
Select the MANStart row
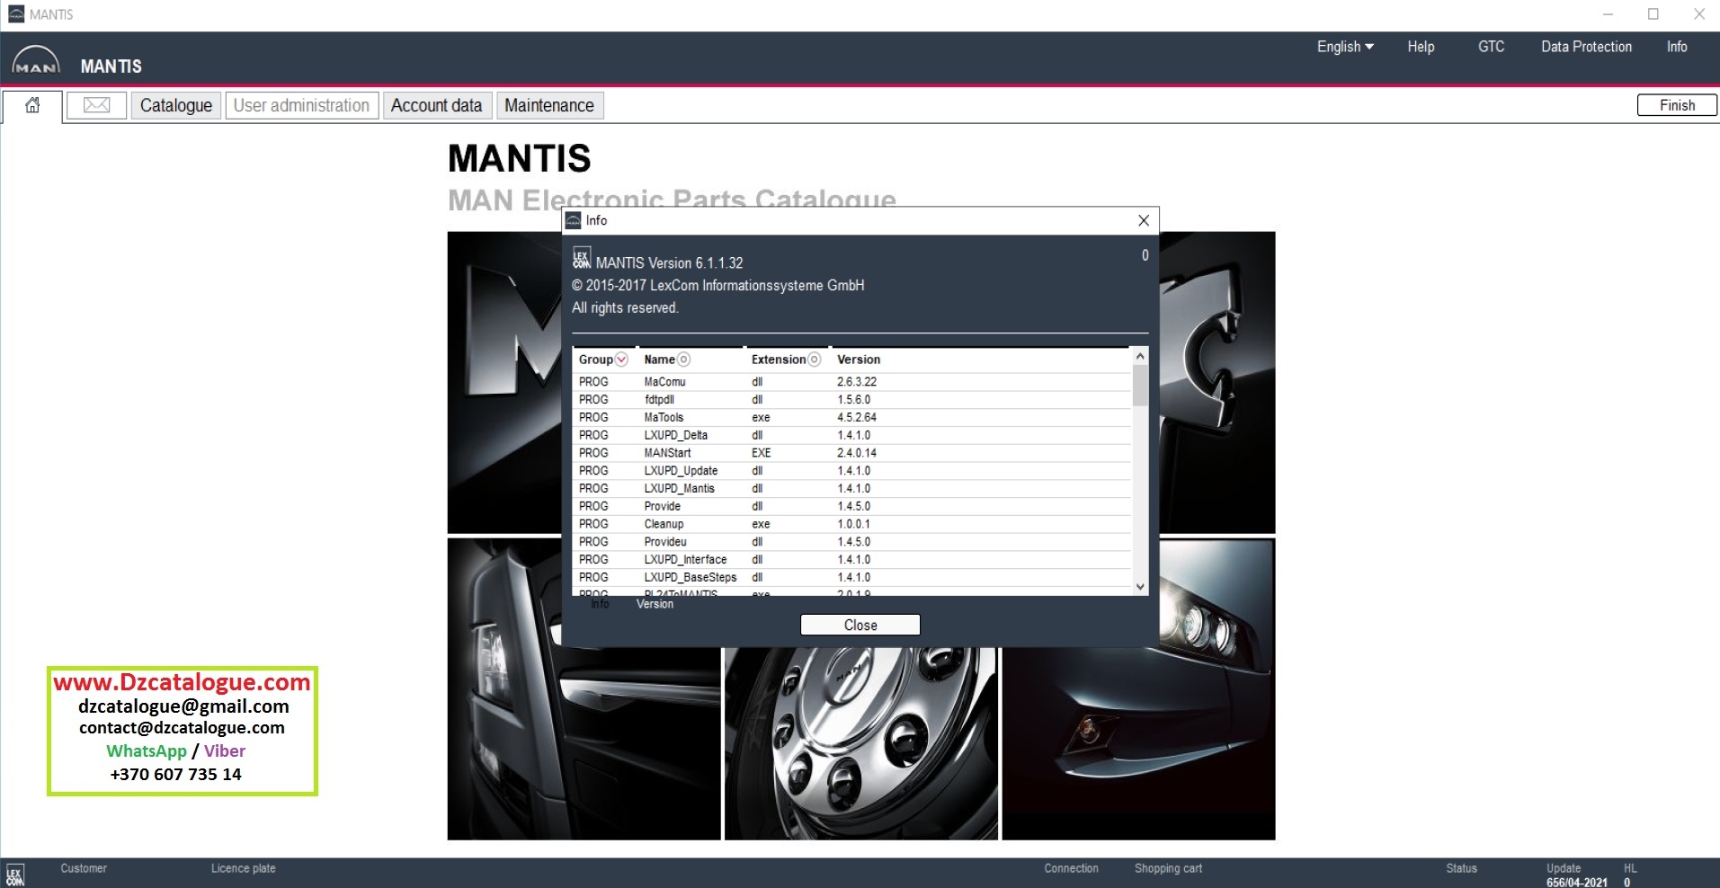(x=851, y=453)
